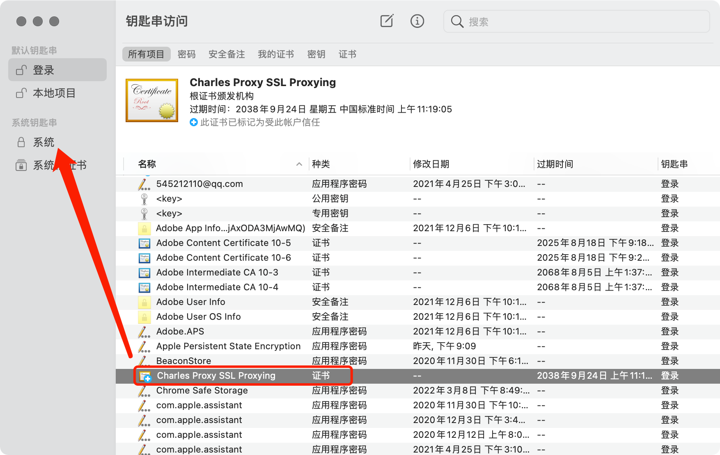Click certificate icon for Adobe Intermediate CA 10-3
The image size is (720, 455).
144,273
